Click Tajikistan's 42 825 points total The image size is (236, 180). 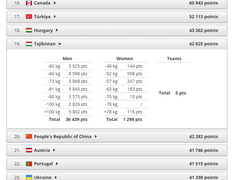(x=203, y=44)
